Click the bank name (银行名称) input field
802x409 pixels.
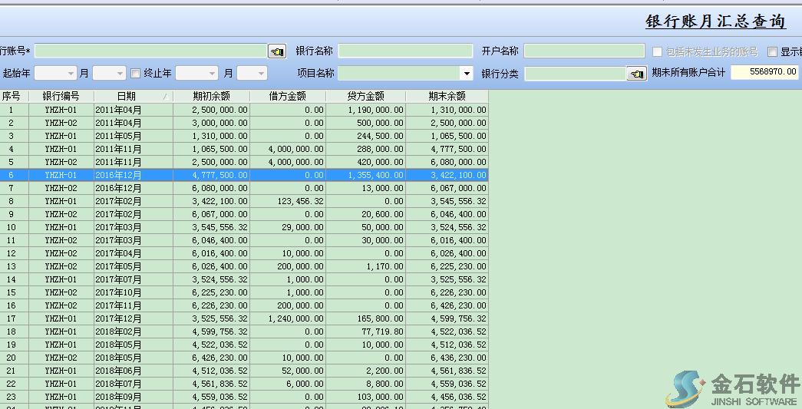405,51
